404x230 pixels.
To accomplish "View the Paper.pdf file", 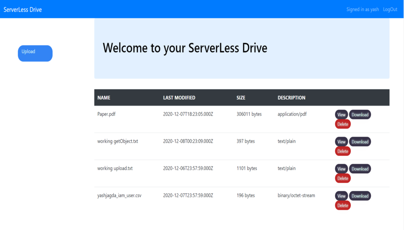I will 341,115.
